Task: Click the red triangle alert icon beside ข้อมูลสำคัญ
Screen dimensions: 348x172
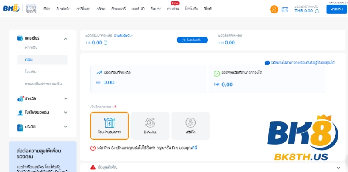Action: [93, 167]
